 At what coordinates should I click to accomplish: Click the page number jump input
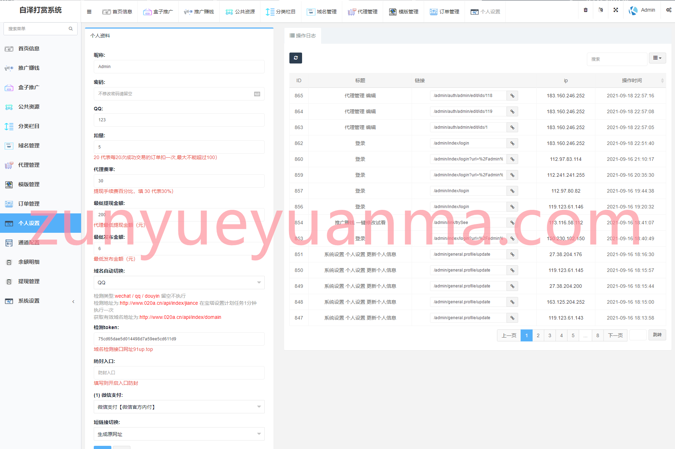coord(638,335)
